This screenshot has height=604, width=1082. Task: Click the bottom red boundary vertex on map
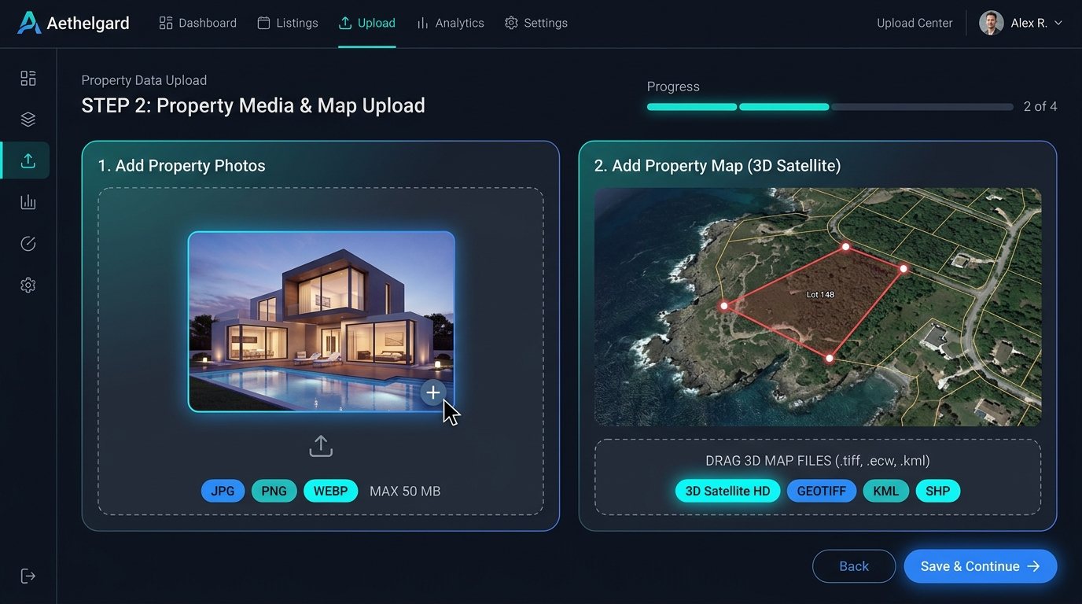(x=829, y=358)
